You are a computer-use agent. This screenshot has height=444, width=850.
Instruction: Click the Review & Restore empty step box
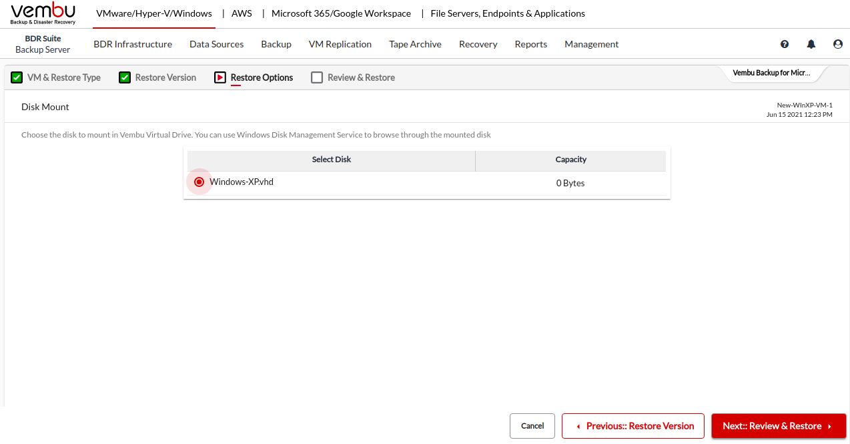[x=317, y=77]
